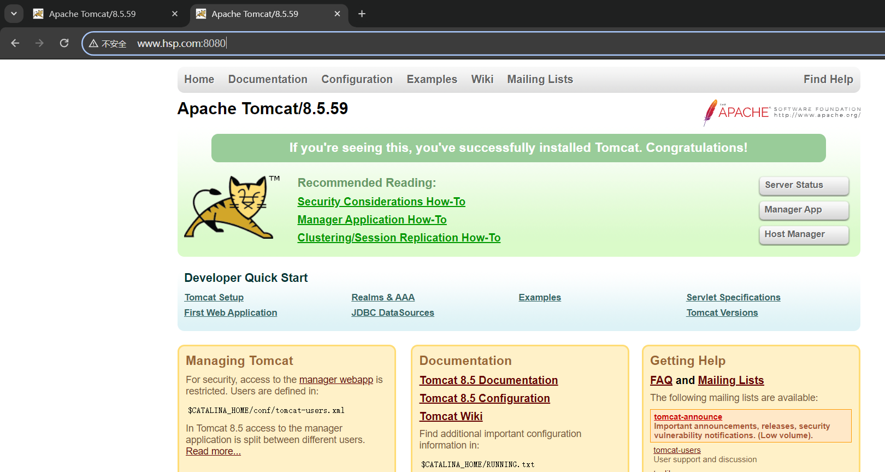Open Examples in the top navigation bar
This screenshot has height=472, width=885.
click(x=432, y=79)
